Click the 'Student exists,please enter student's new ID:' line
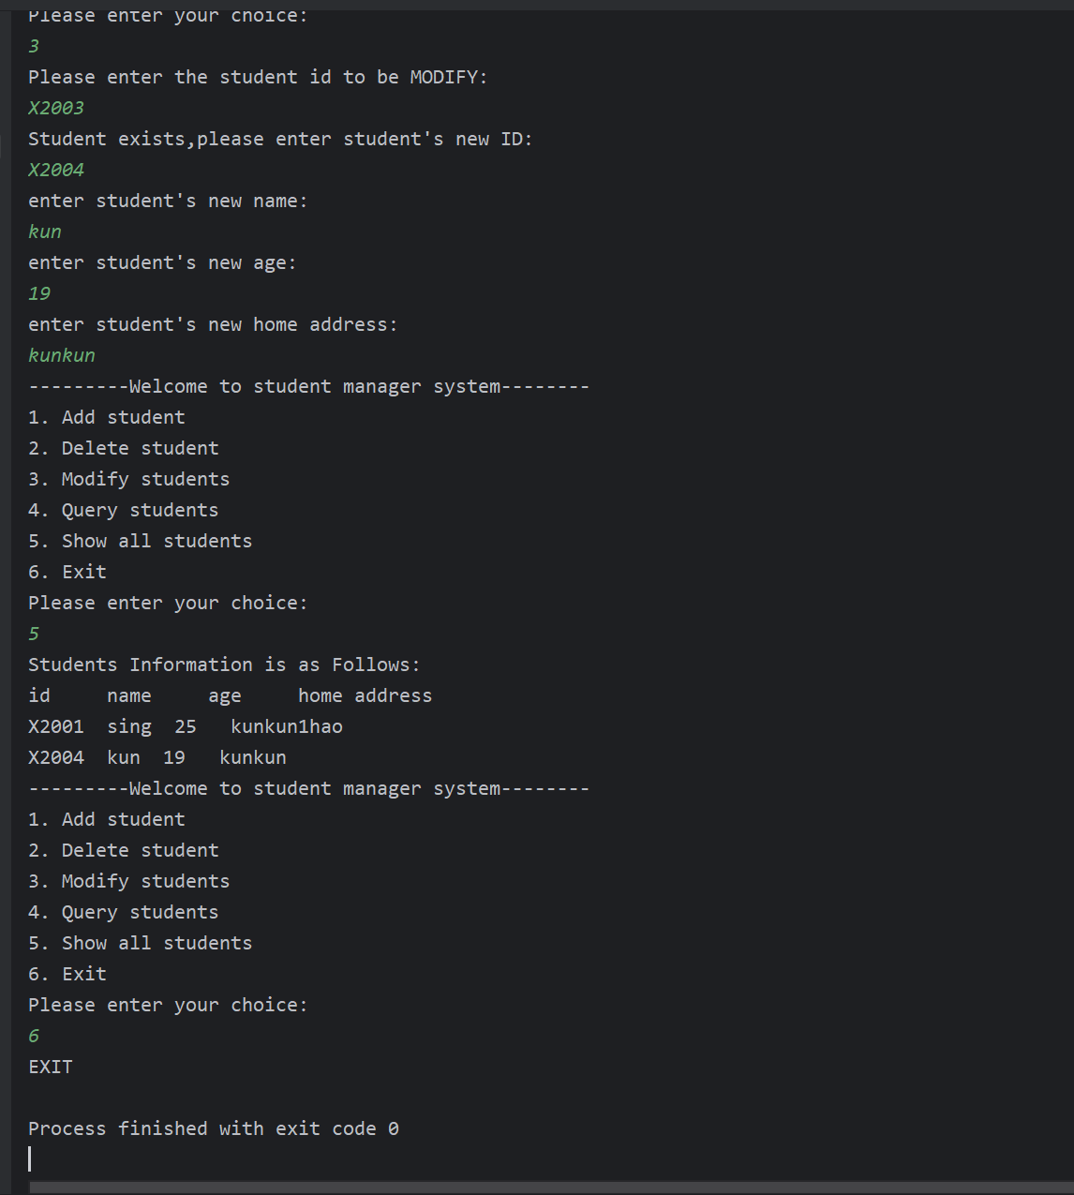The height and width of the screenshot is (1195, 1074). [x=280, y=139]
